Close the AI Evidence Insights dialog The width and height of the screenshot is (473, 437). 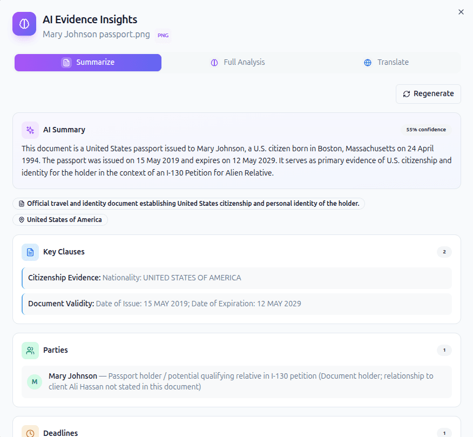point(461,12)
